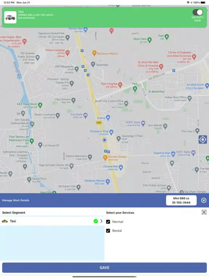Tap the Indian Post Office marker

[190, 98]
